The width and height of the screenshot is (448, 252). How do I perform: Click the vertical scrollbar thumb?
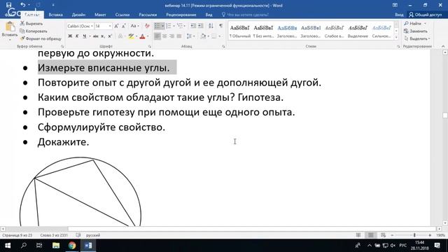[445, 115]
